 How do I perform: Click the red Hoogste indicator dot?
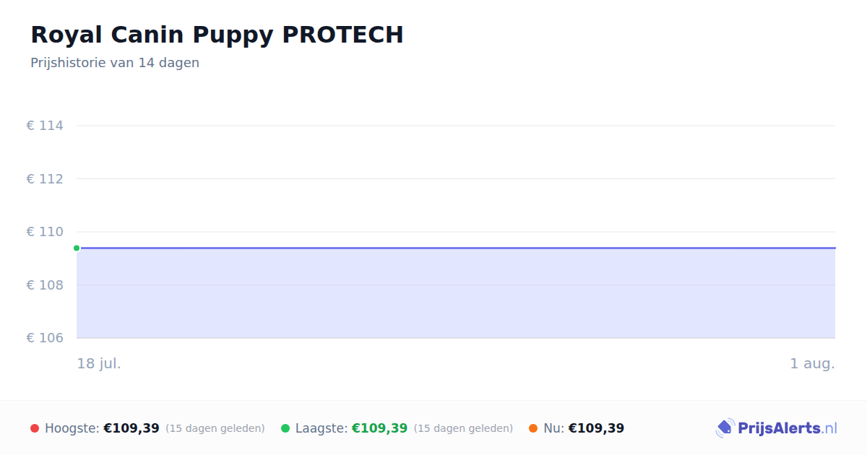[x=35, y=428]
